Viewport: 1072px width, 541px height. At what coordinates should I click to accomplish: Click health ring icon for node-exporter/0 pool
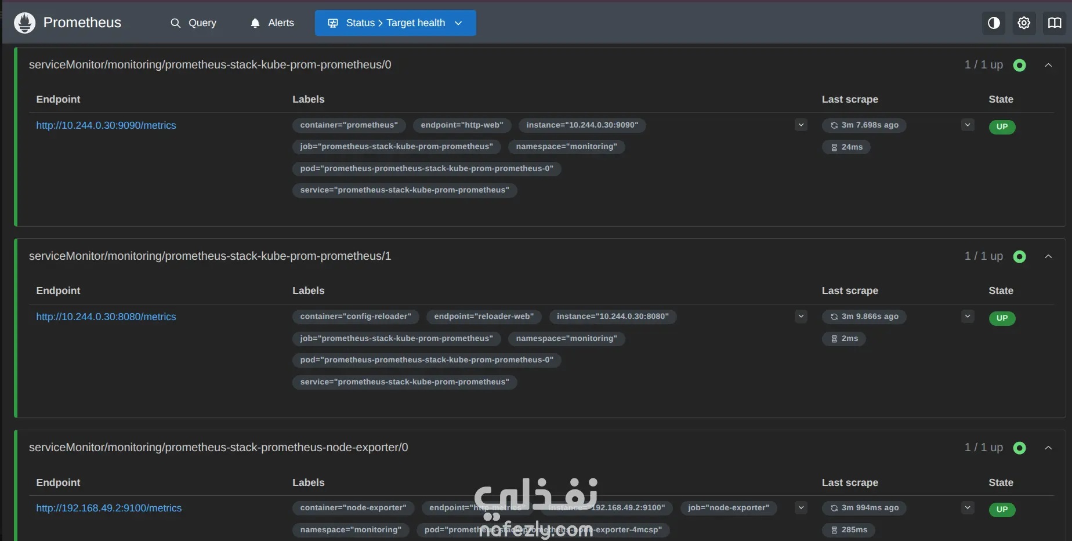(1019, 448)
